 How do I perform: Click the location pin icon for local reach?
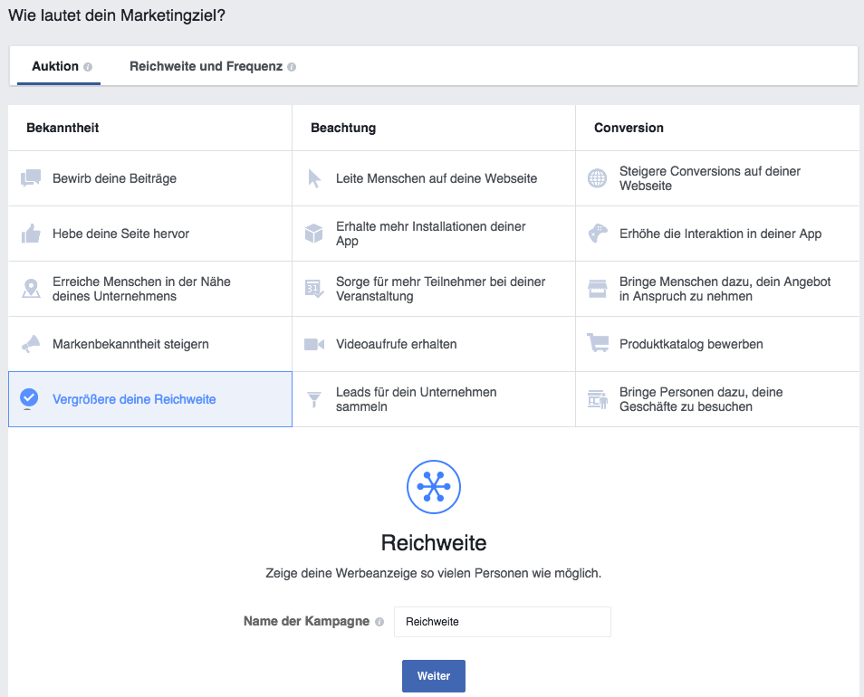pos(31,289)
